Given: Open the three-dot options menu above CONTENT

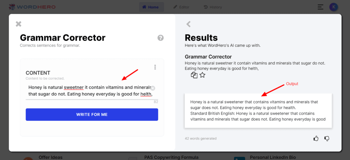Looking at the screenshot, I should coord(155,67).
